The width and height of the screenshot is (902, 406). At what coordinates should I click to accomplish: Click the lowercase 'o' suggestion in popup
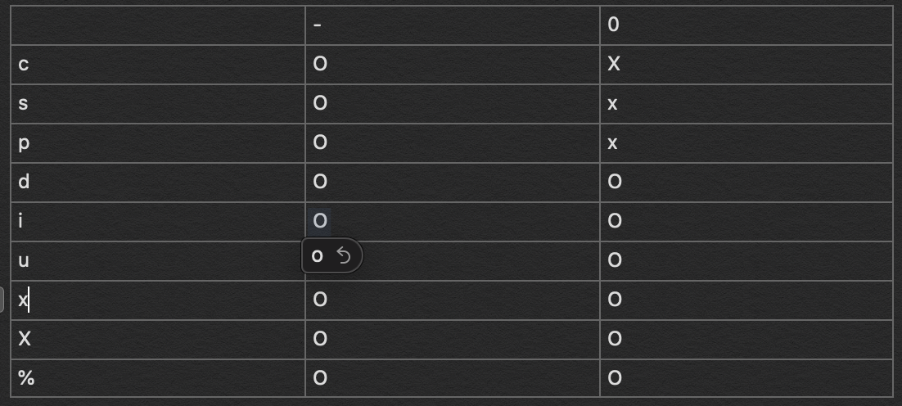pyautogui.click(x=318, y=256)
